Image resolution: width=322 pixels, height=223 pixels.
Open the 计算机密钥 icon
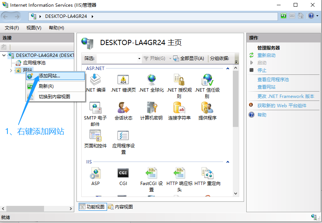pyautogui.click(x=152, y=108)
